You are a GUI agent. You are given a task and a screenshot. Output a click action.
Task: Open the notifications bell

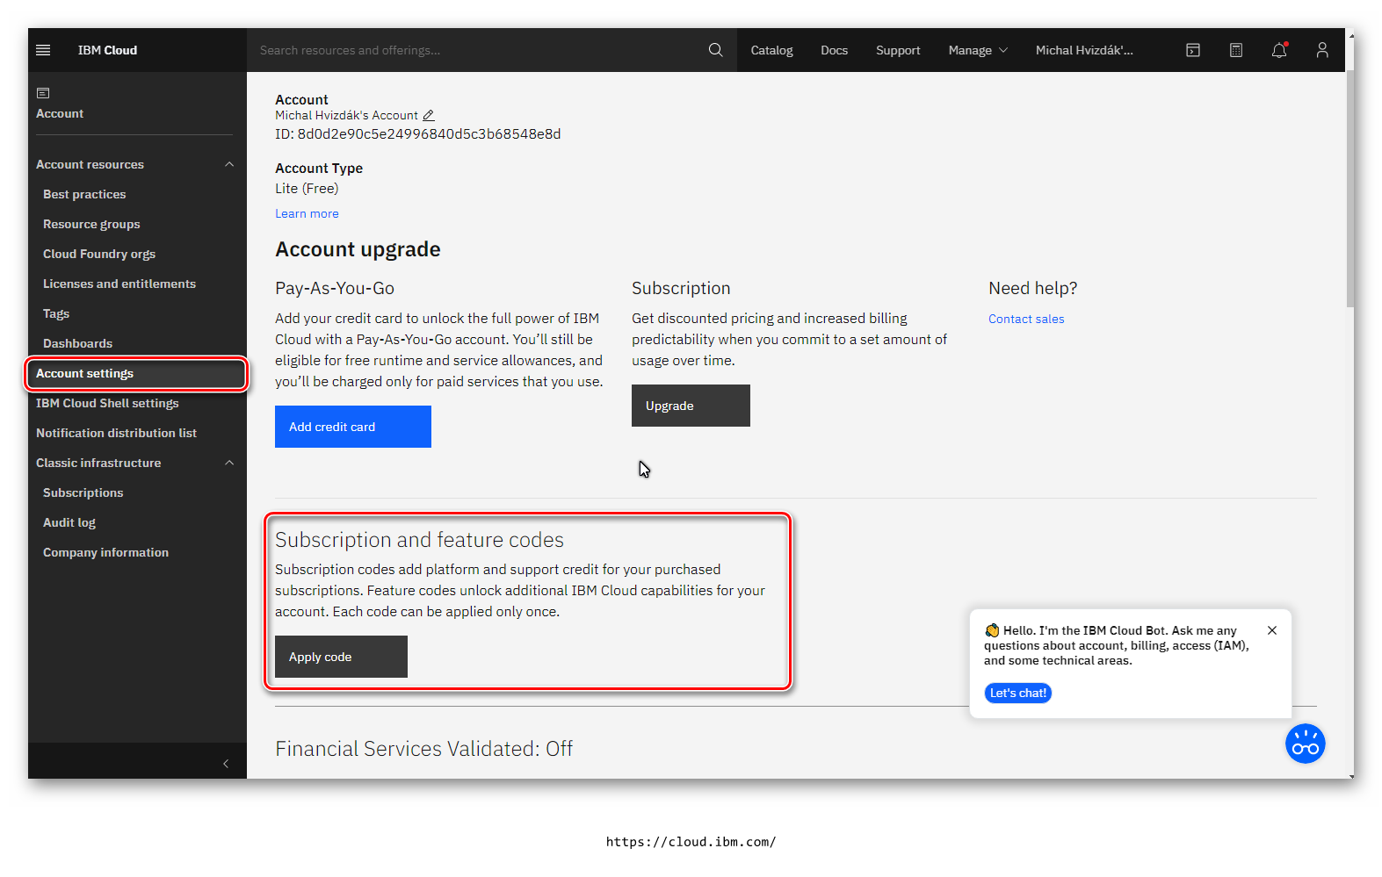pos(1278,50)
